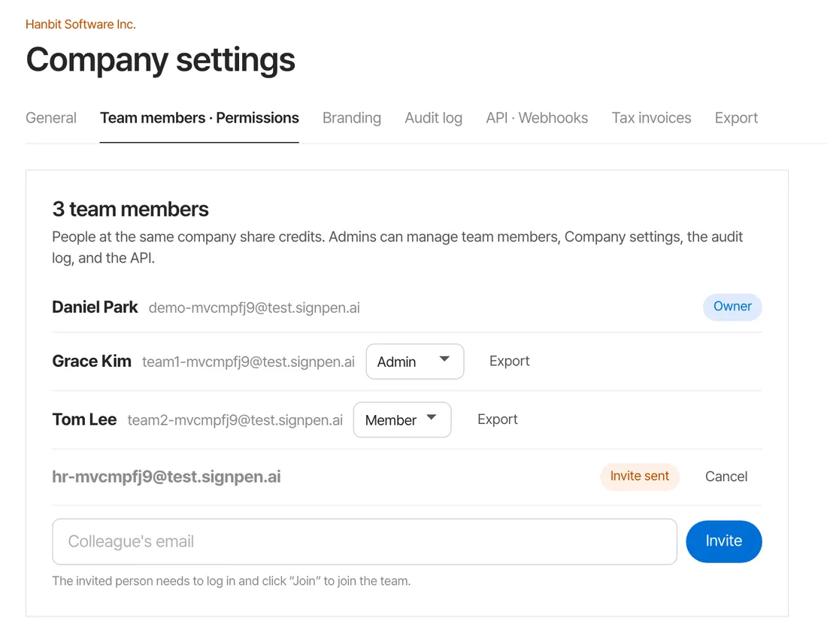Open the Audit log tab
Image resolution: width=827 pixels, height=636 pixels.
coord(434,117)
